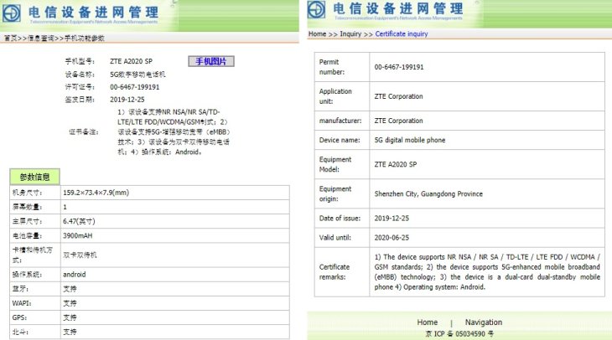Click the 电信设备进网管理 title on right header

398,8
